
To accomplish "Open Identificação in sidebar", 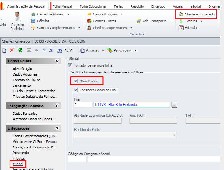I will [x=22, y=69].
